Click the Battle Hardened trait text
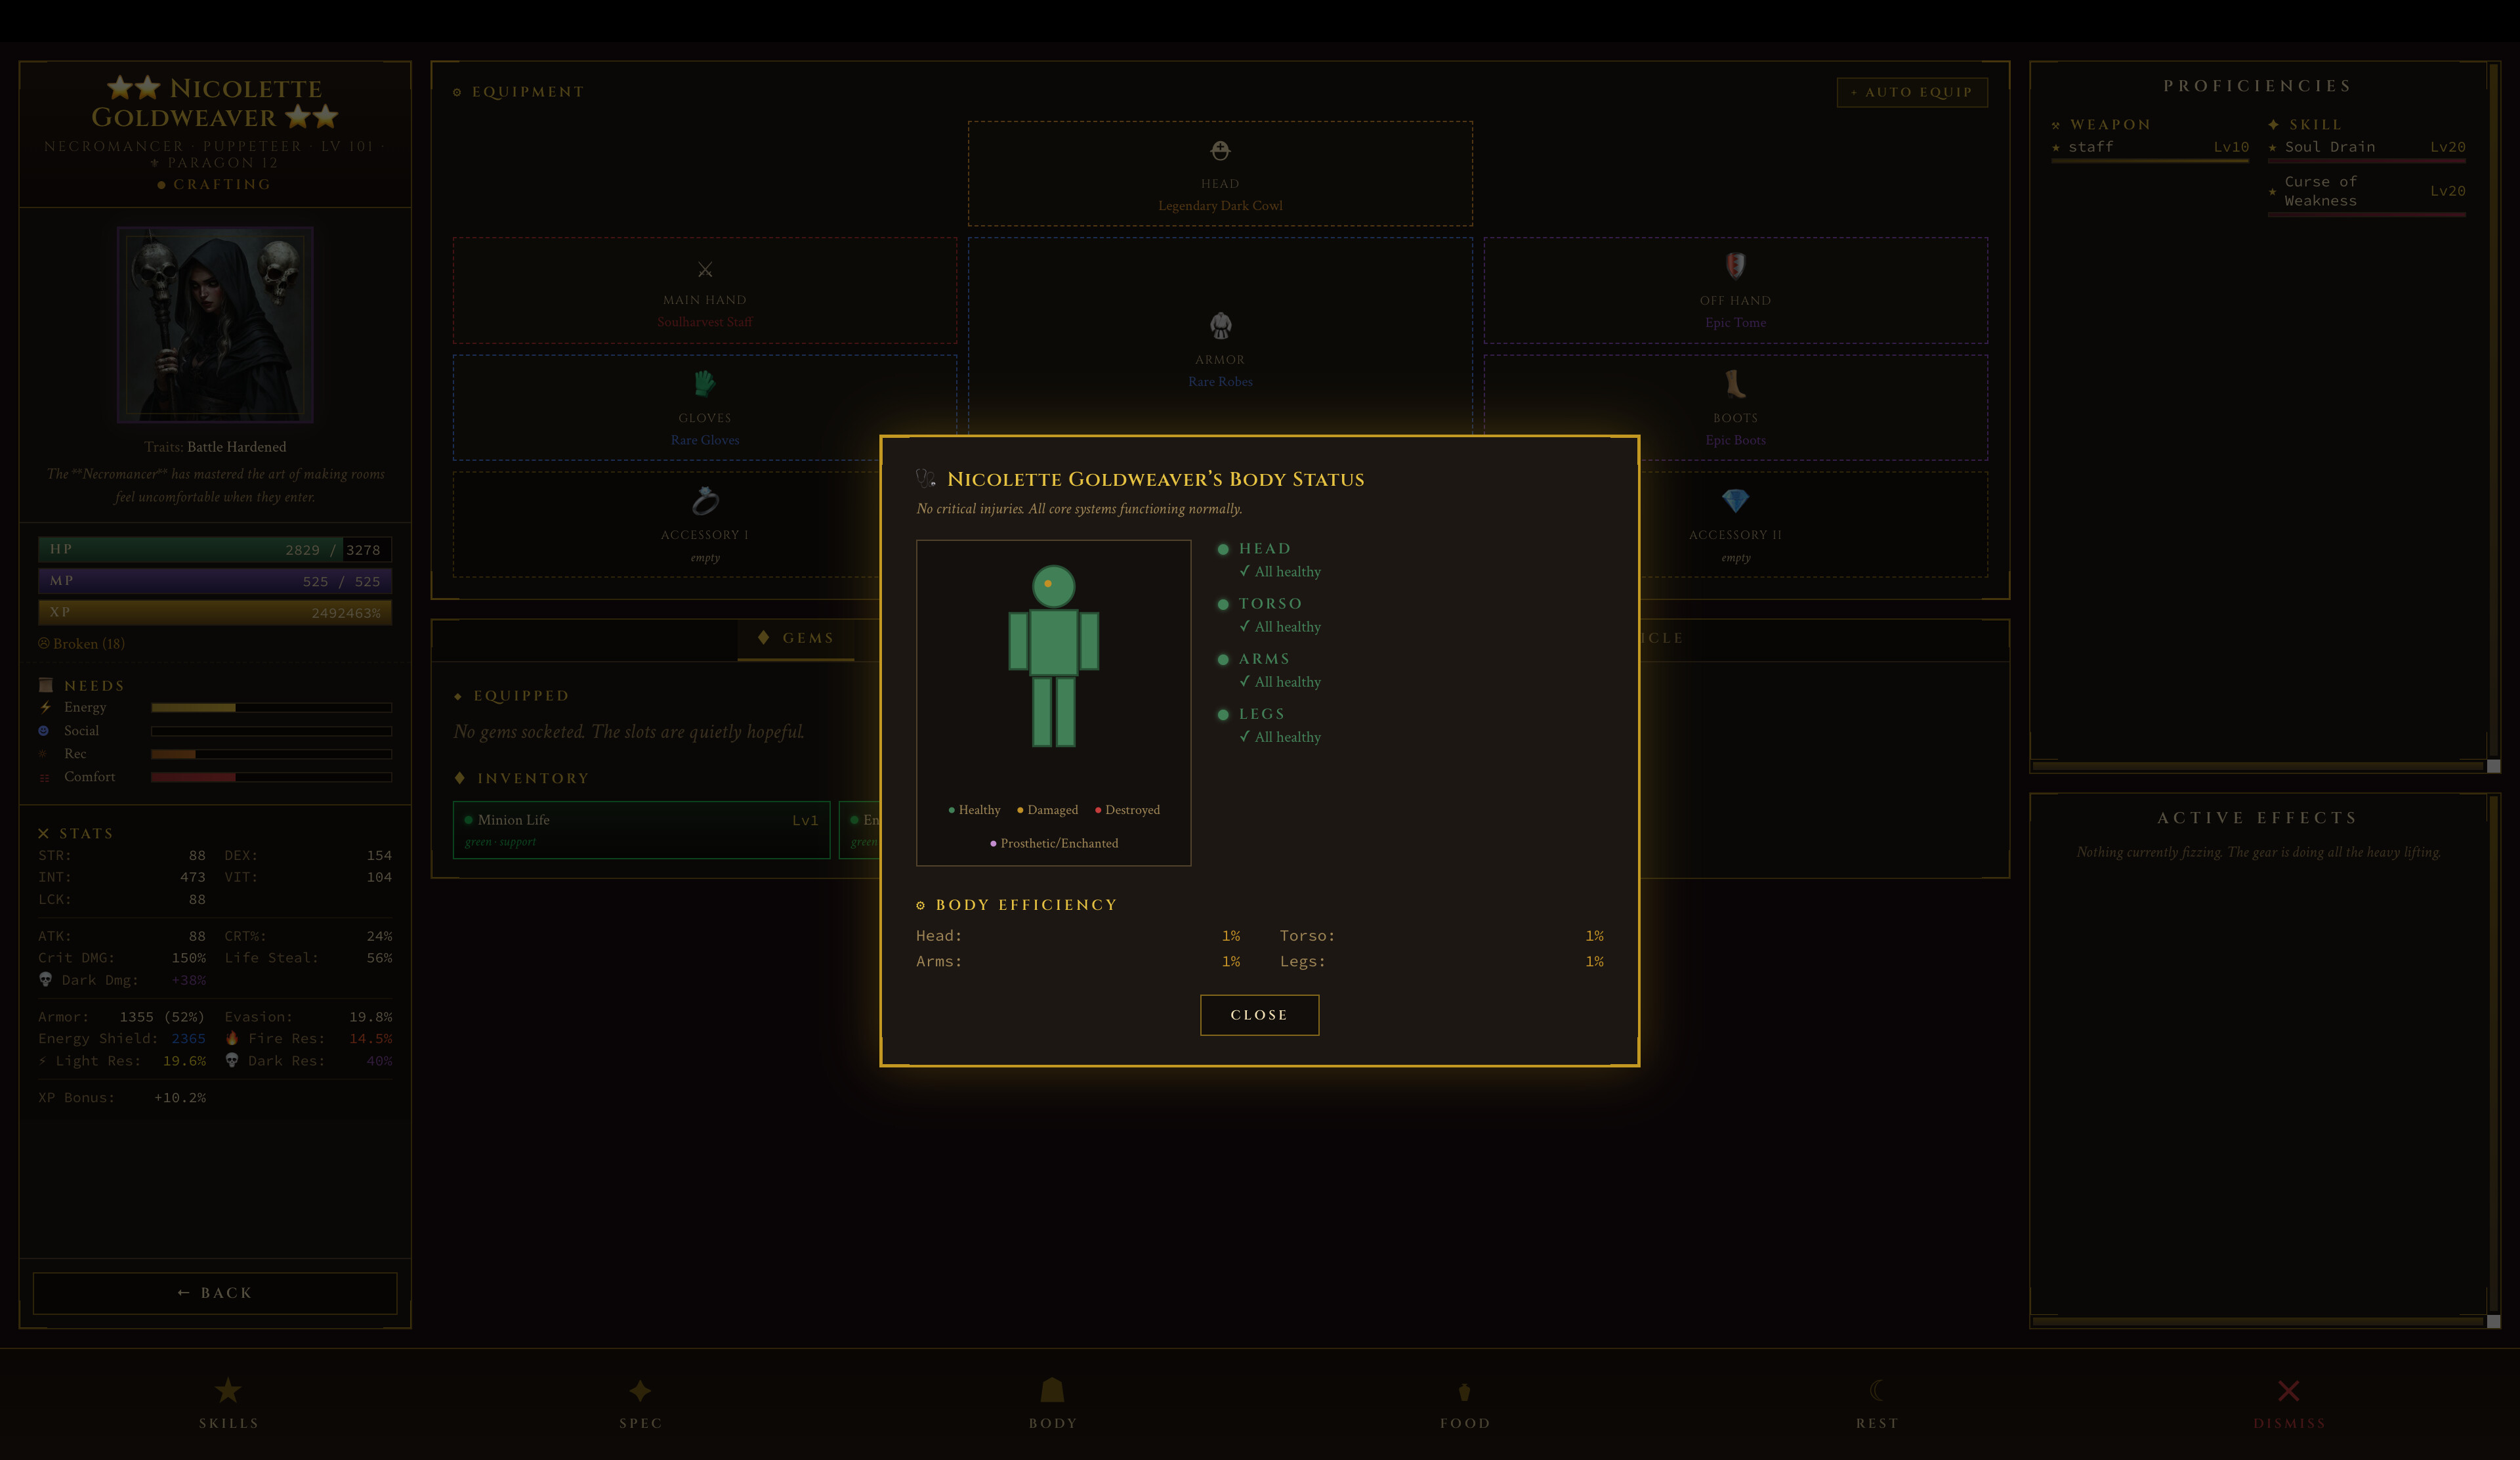The width and height of the screenshot is (2520, 1460). (x=236, y=447)
